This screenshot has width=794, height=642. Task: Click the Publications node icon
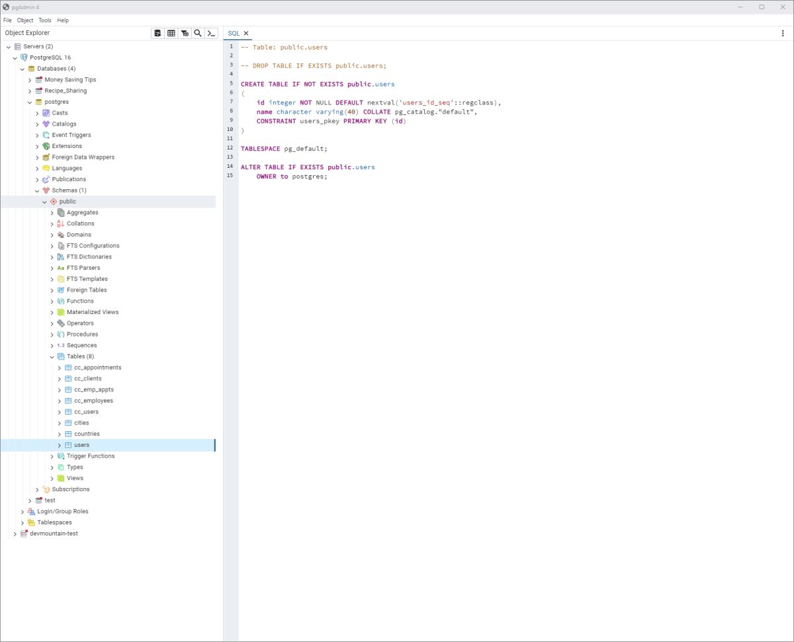[46, 179]
